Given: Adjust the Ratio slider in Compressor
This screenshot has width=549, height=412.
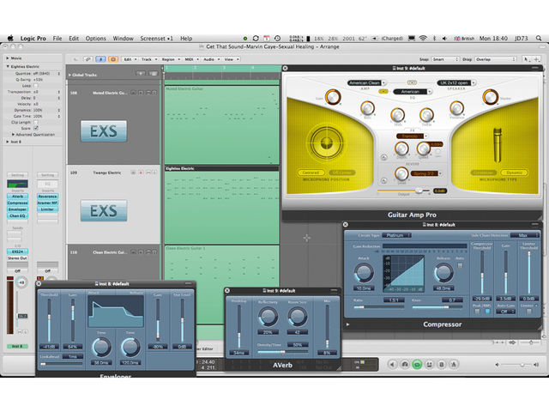Looking at the screenshot, I should coord(378,307).
